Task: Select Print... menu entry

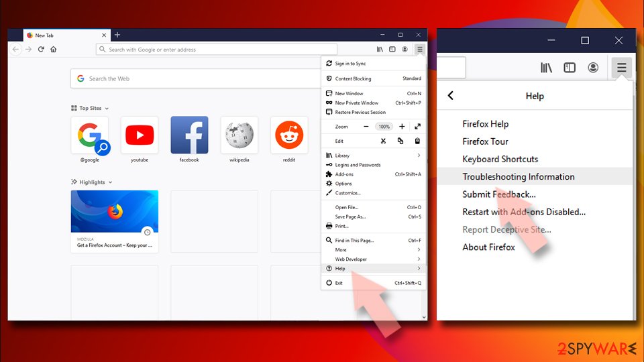Action: pos(374,226)
